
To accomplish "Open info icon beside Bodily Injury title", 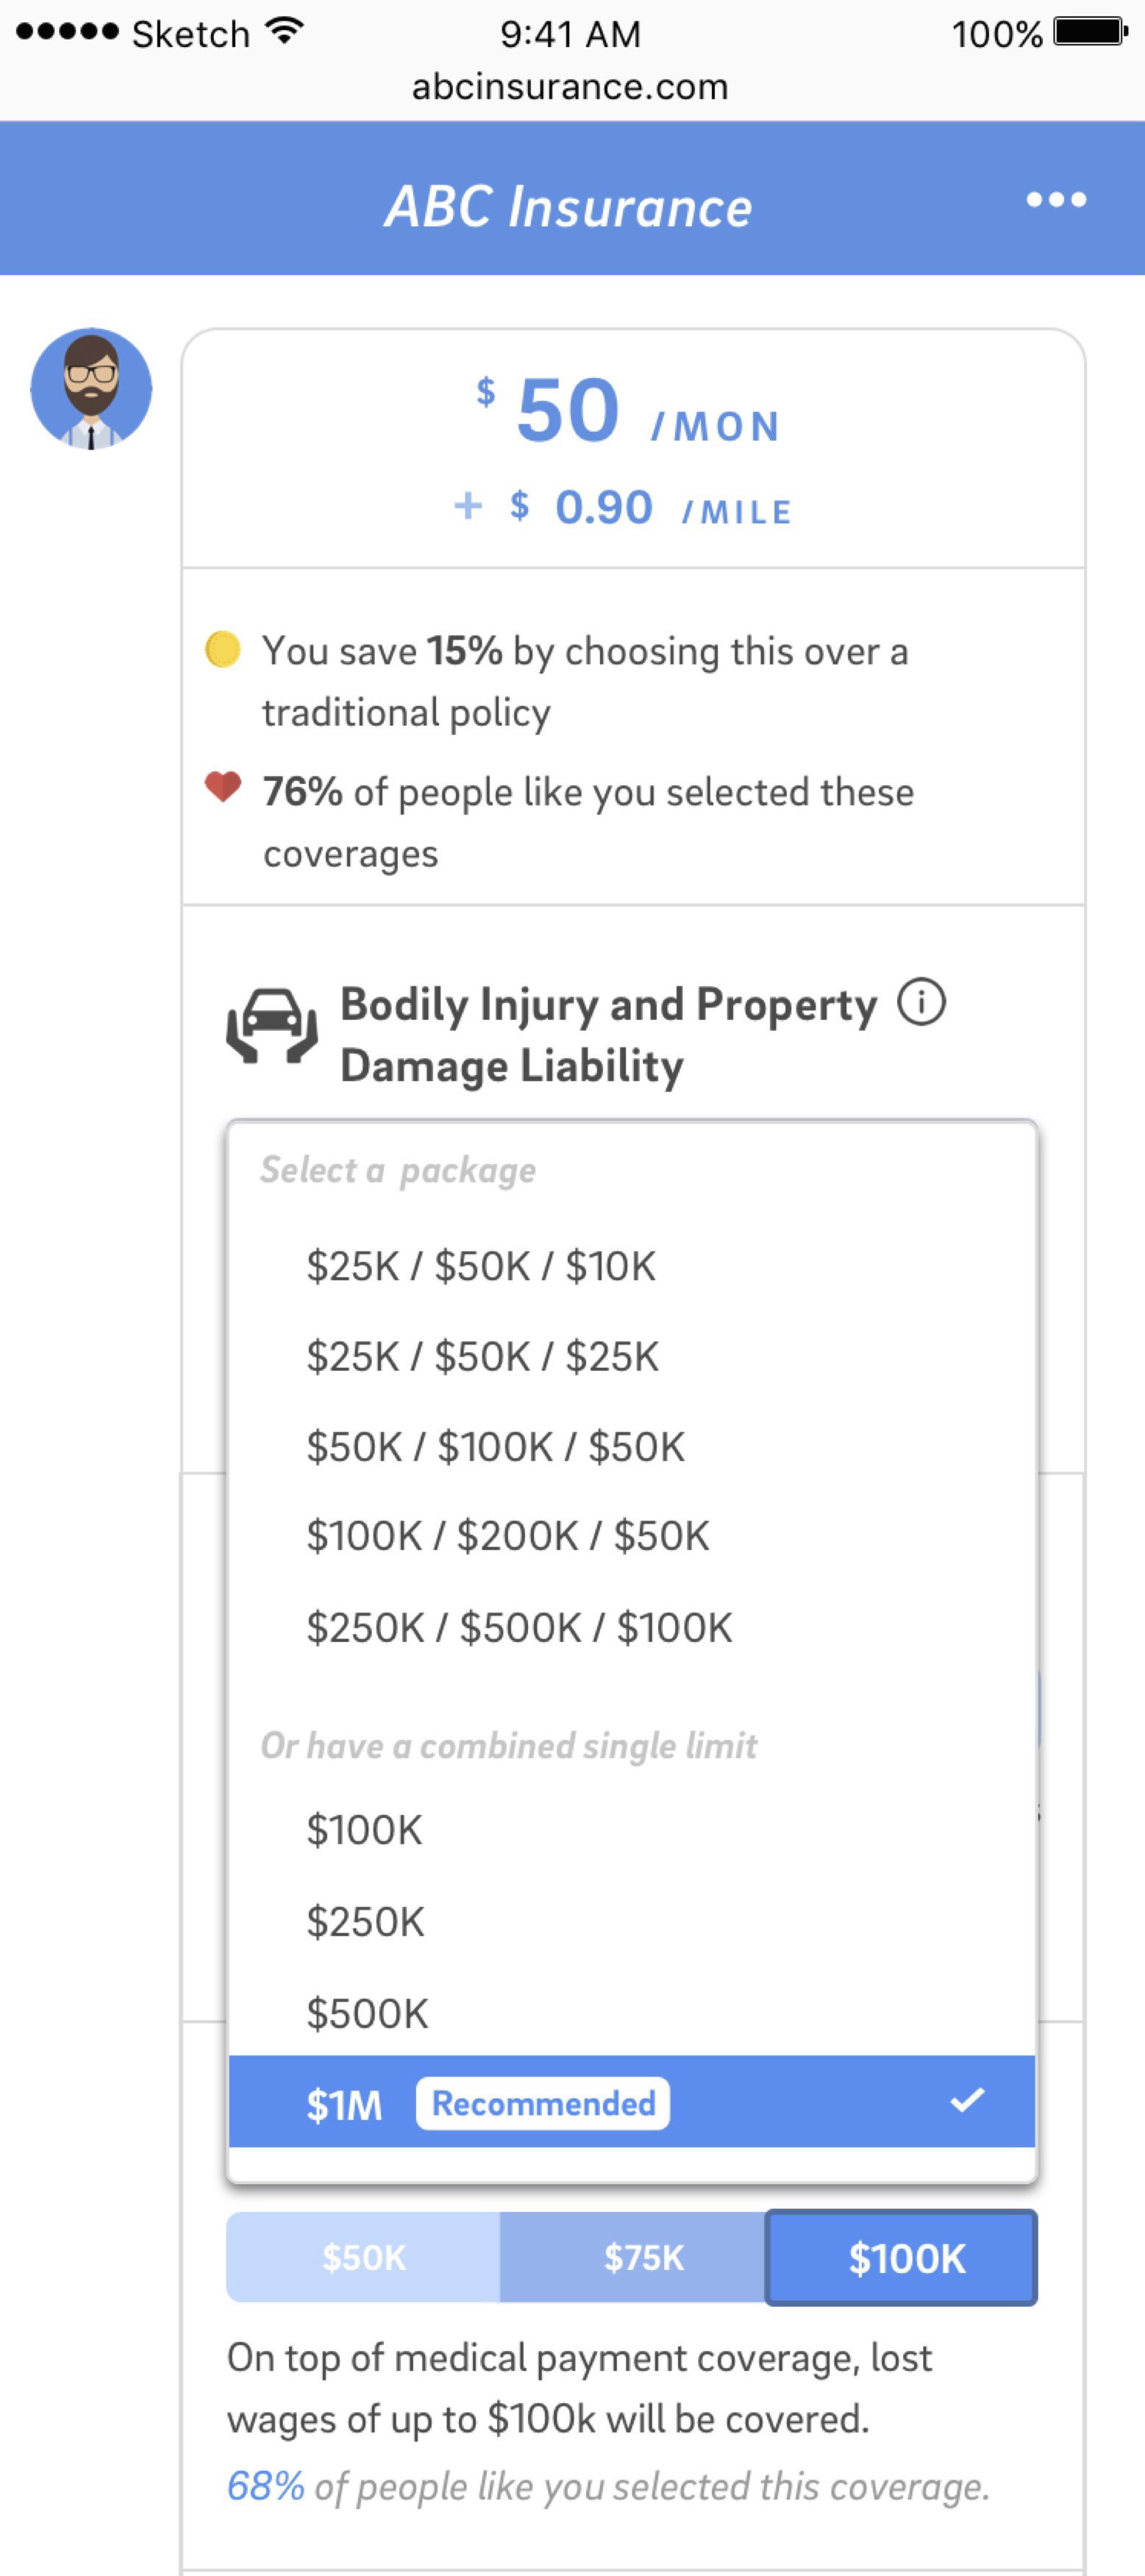I will [x=921, y=1002].
